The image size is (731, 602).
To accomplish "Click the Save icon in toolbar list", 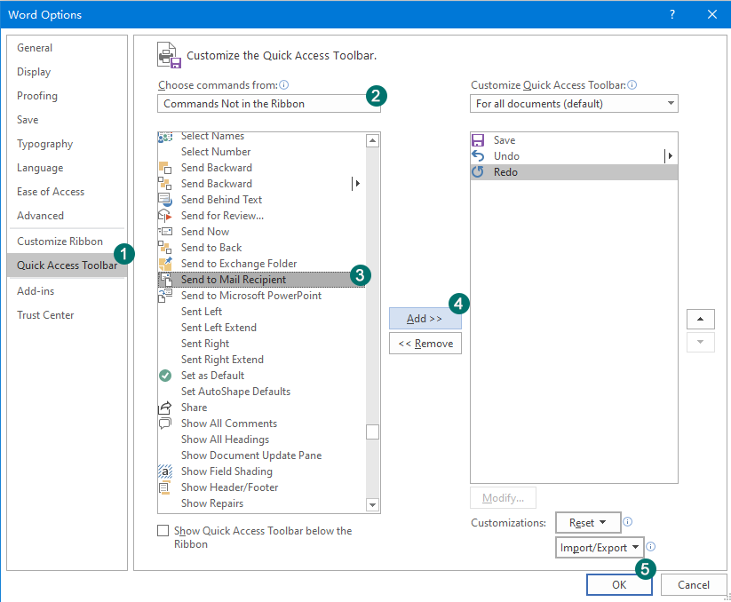I will [478, 140].
